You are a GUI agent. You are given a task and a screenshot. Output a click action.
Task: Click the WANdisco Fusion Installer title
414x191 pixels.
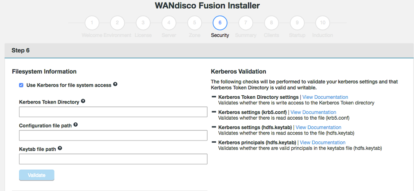point(207,6)
